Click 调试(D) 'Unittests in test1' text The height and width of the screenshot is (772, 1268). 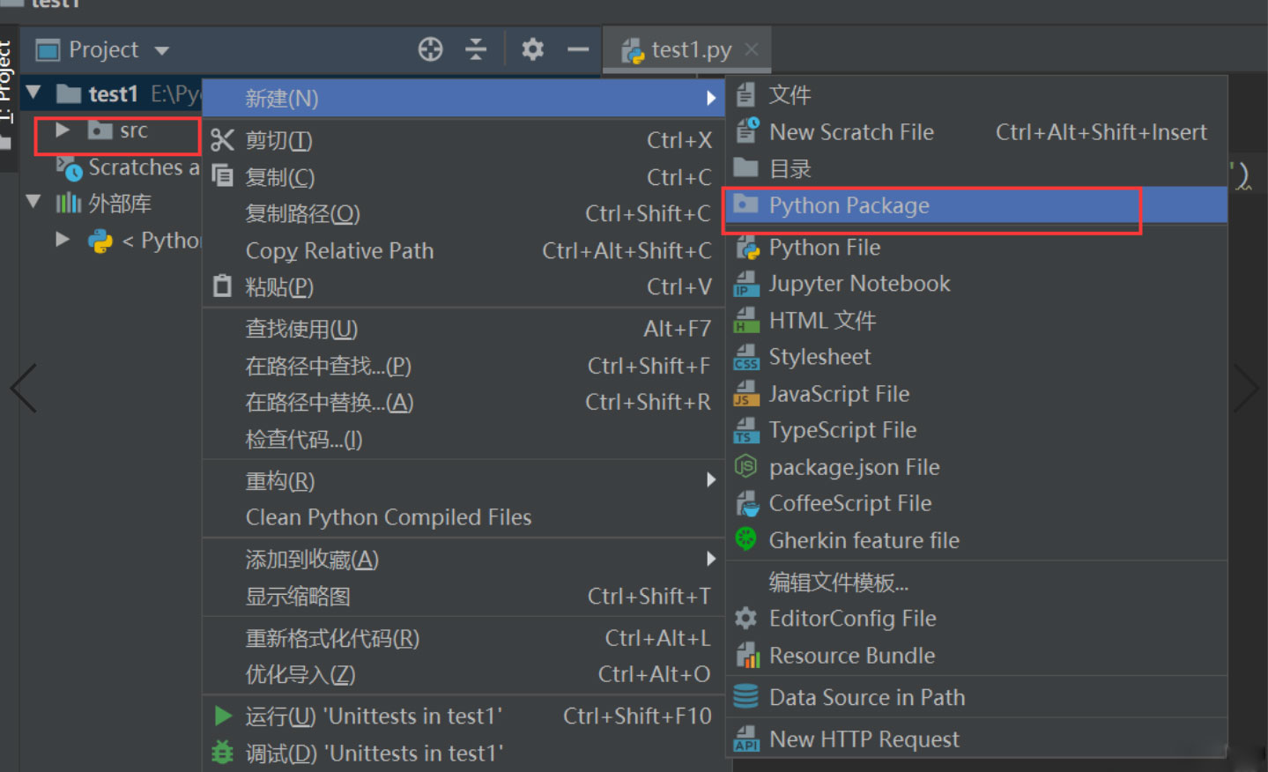(374, 753)
